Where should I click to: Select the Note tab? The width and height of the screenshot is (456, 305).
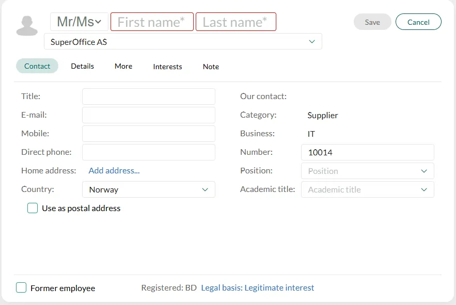pos(211,67)
